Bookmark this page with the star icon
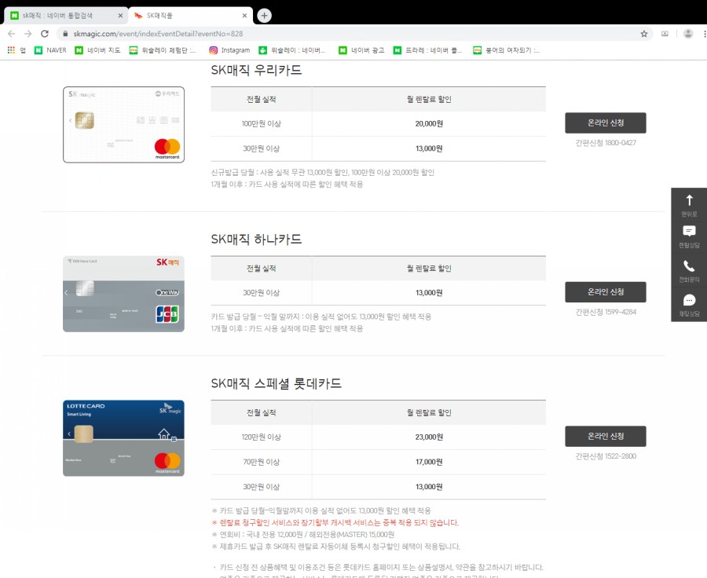 click(x=644, y=34)
